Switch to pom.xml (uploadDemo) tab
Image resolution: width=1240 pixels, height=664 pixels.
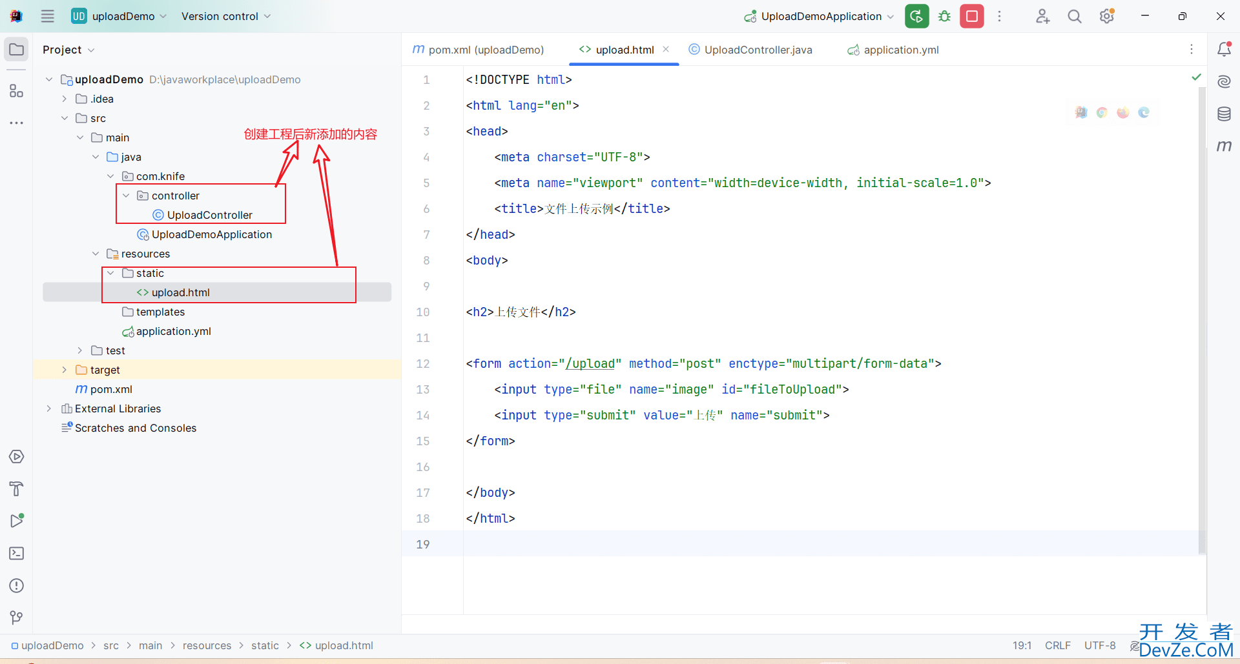click(479, 50)
